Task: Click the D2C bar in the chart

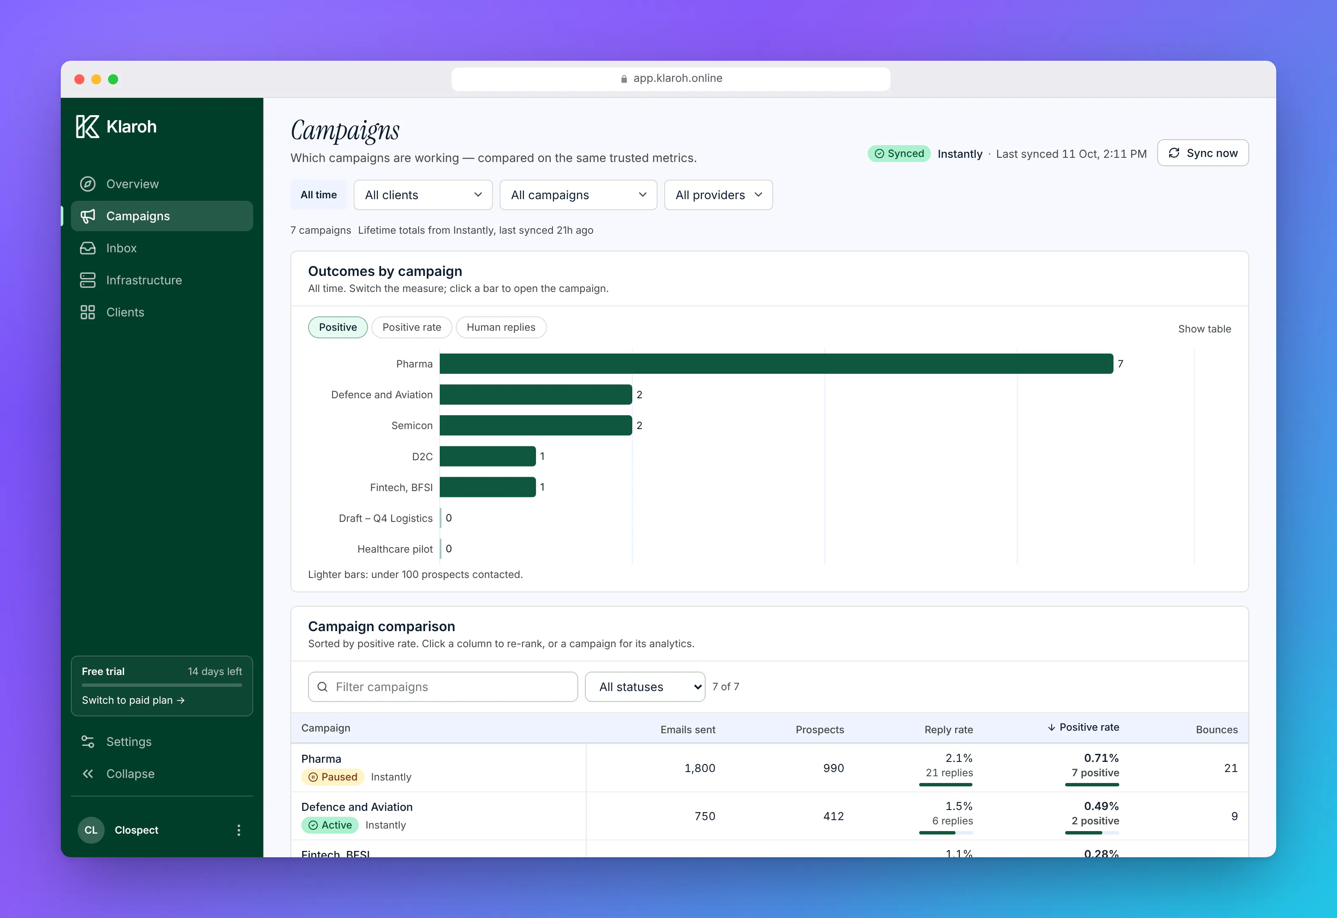Action: point(488,457)
